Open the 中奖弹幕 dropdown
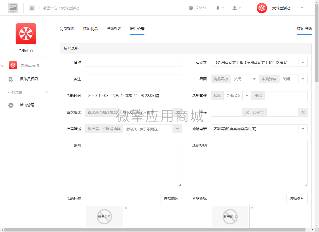The width and height of the screenshot is (319, 232). (293, 79)
